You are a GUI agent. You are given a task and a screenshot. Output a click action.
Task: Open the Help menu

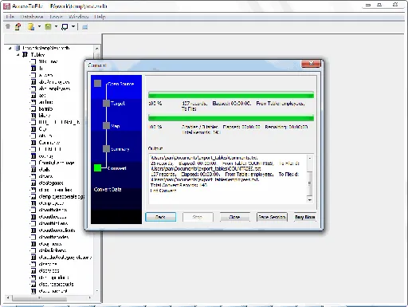(x=100, y=17)
